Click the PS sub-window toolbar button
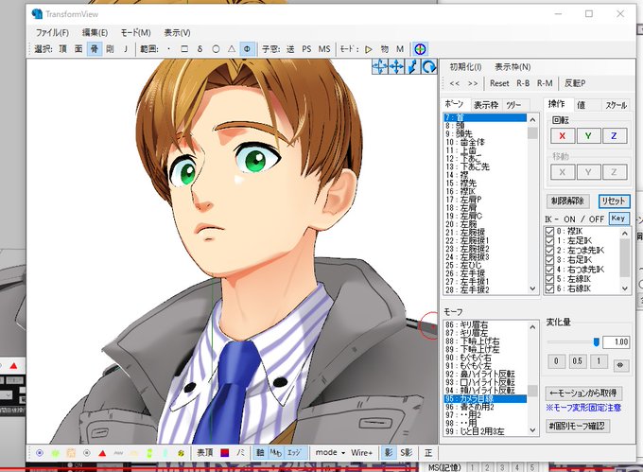This screenshot has width=643, height=472. click(x=306, y=49)
